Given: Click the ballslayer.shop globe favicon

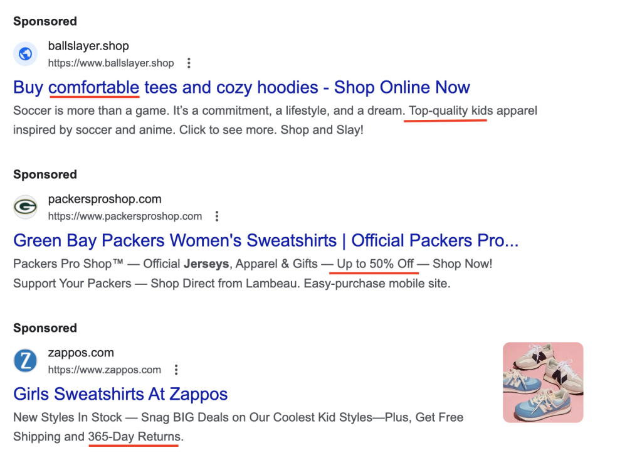Looking at the screenshot, I should point(26,54).
